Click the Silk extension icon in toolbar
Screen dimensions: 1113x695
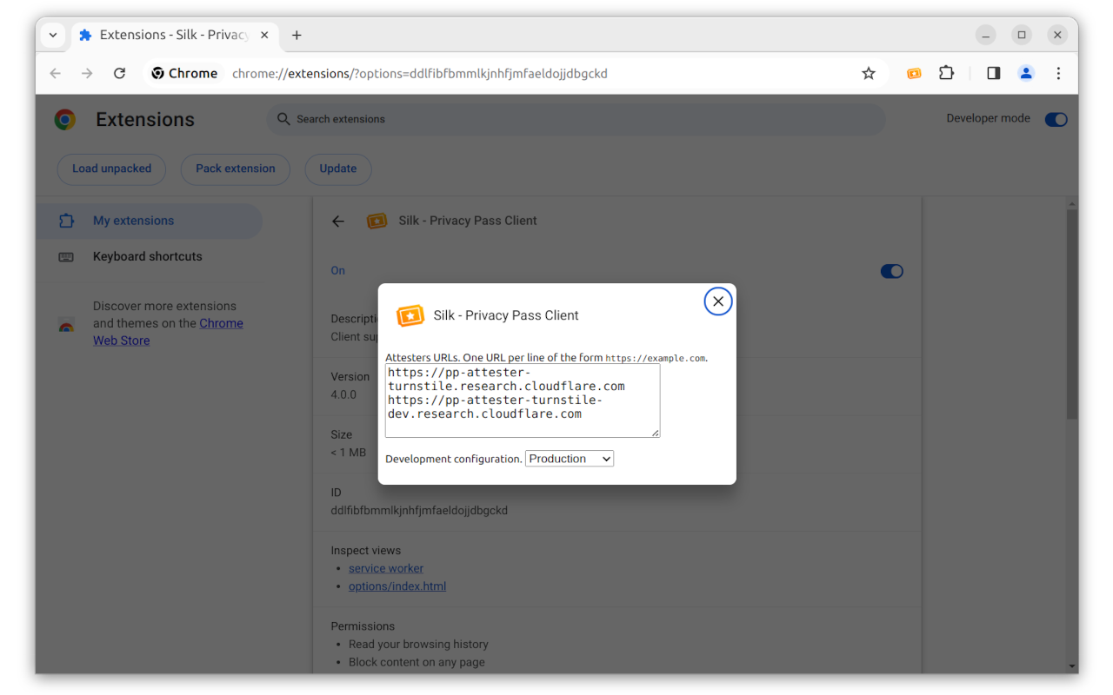click(914, 74)
